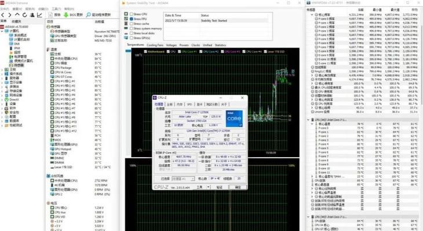Viewport: 423px width, 231px height.
Task: Open the SPD tab in CPU-Z
Action: pyautogui.click(x=189, y=105)
